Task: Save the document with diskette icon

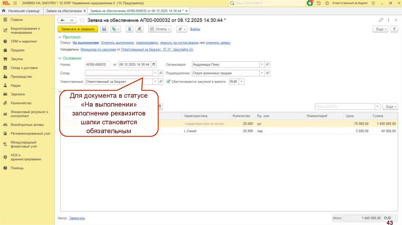Action: click(104, 29)
